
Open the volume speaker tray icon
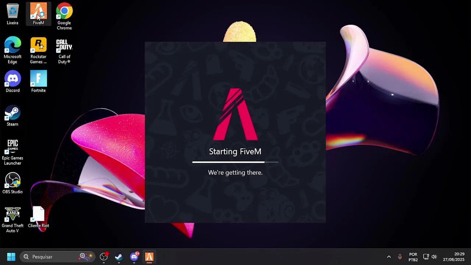(434, 257)
